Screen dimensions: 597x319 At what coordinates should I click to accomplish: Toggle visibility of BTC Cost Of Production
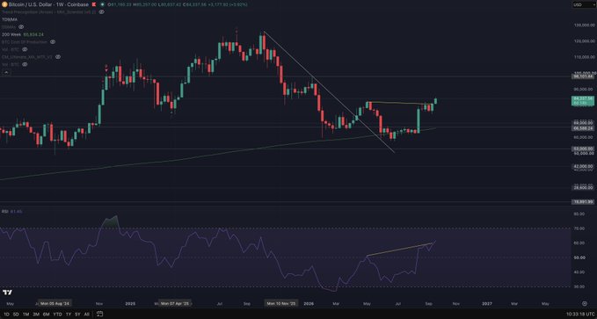(x=53, y=42)
